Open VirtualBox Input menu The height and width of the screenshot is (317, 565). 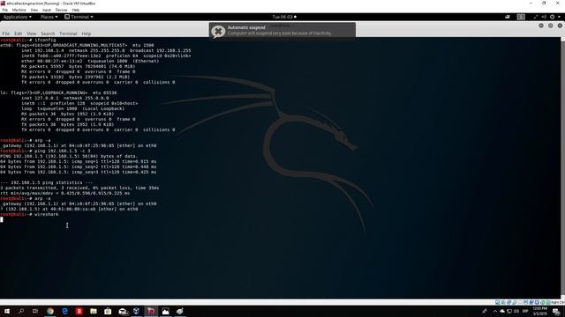[x=47, y=10]
